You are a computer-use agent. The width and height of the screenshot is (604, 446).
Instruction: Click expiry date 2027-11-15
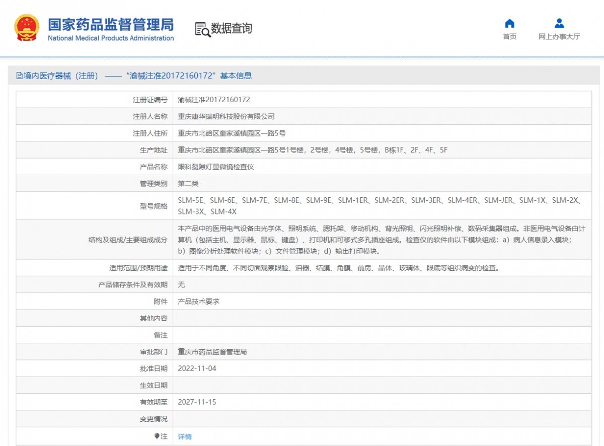[x=197, y=402]
